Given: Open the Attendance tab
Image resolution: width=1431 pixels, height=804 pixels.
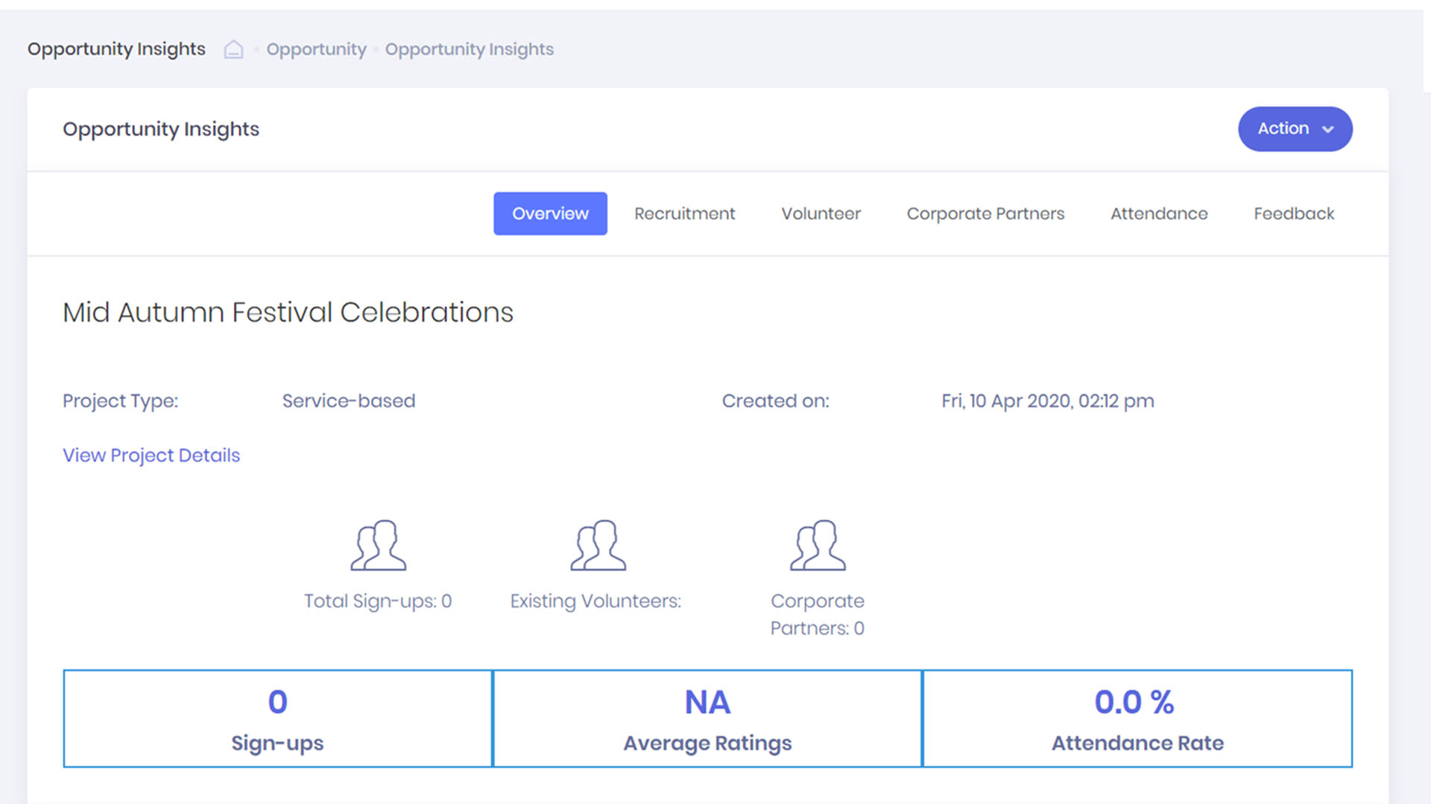Looking at the screenshot, I should [x=1159, y=214].
